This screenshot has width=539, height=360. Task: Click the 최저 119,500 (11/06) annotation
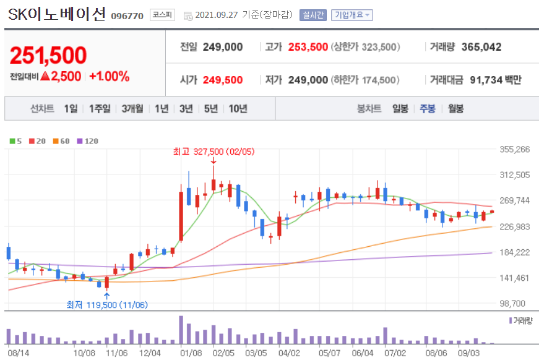click(x=107, y=305)
